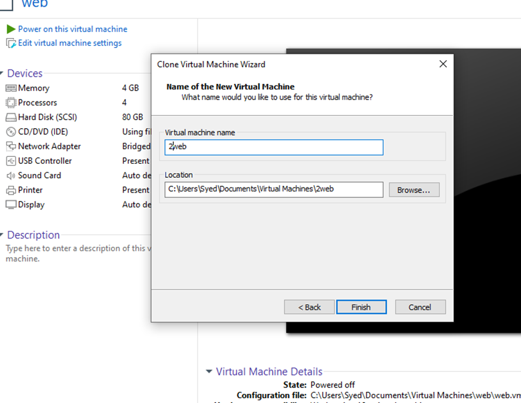521x403 pixels.
Task: Collapse the Devices section
Action: point(2,74)
